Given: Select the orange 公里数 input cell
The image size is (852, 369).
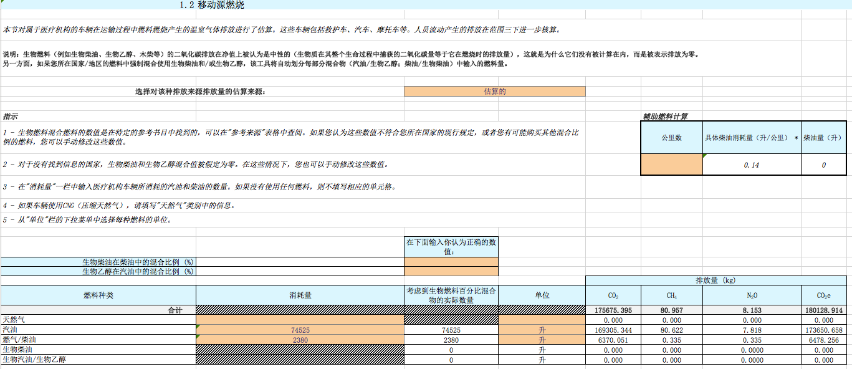Looking at the screenshot, I should pyautogui.click(x=671, y=165).
